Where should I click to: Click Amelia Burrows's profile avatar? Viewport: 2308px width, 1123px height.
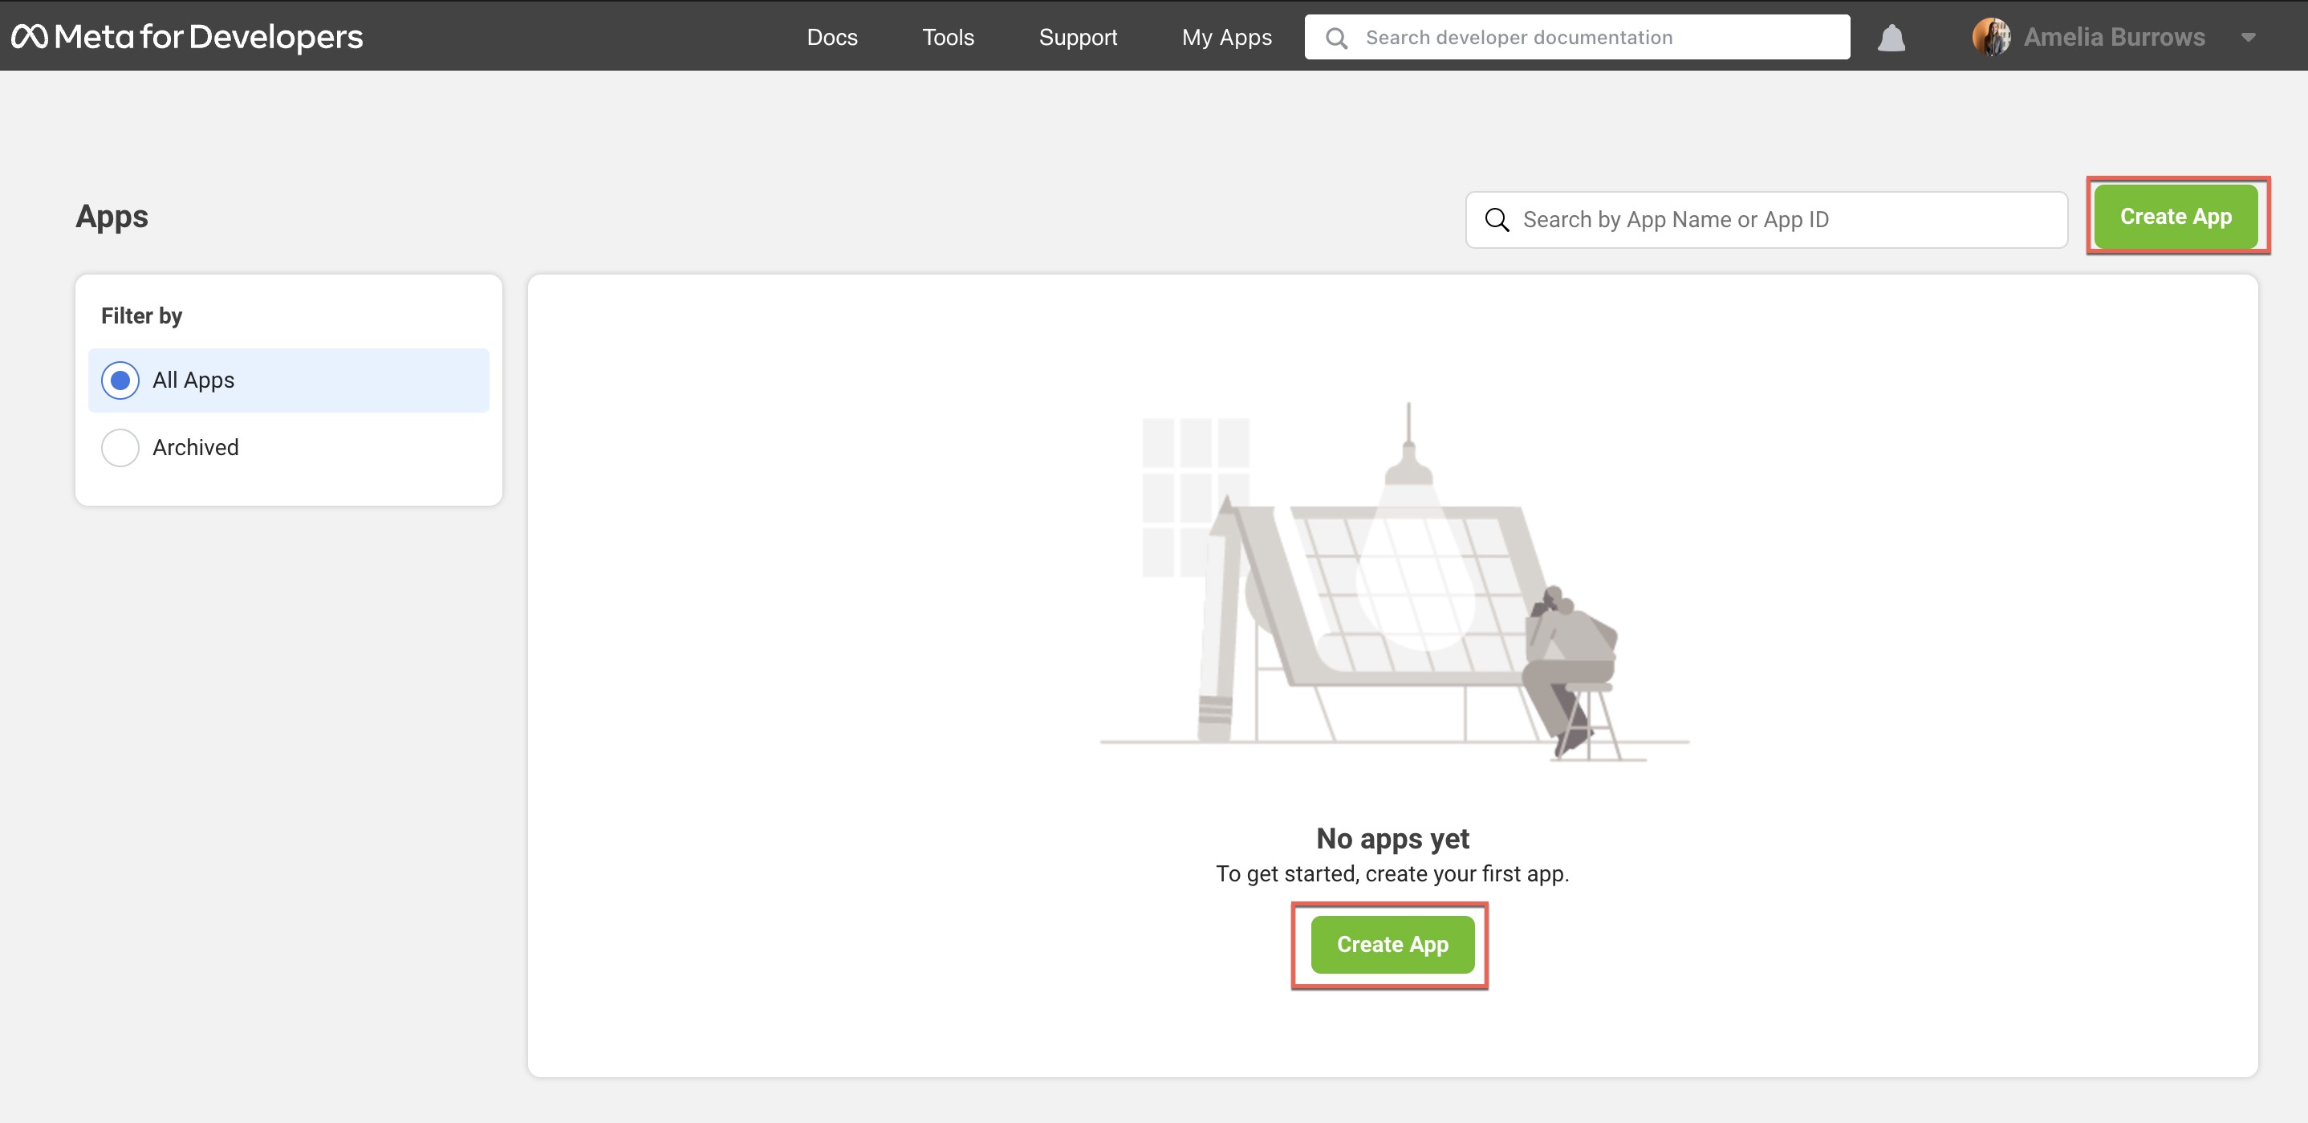[x=1993, y=37]
